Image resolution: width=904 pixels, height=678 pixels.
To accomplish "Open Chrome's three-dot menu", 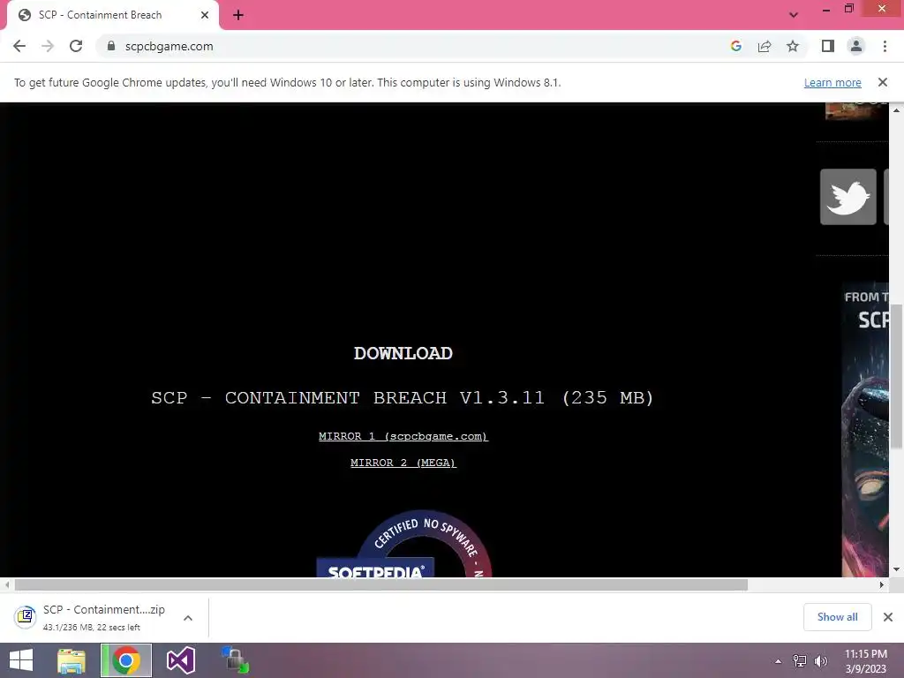I will click(x=885, y=46).
